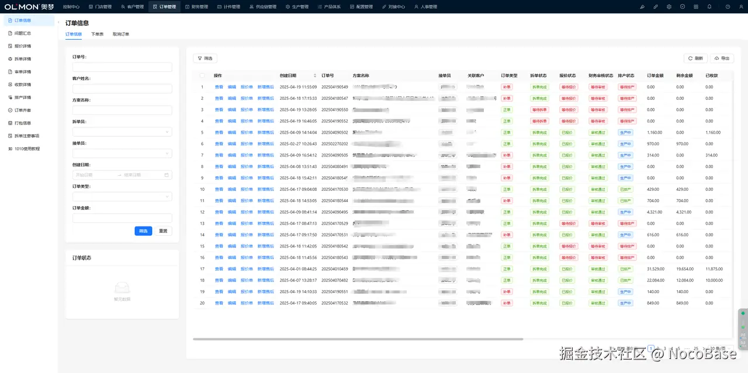This screenshot has height=373, width=748.
Task: Open 1010使用教程 in the sidebar
Action: click(x=29, y=149)
